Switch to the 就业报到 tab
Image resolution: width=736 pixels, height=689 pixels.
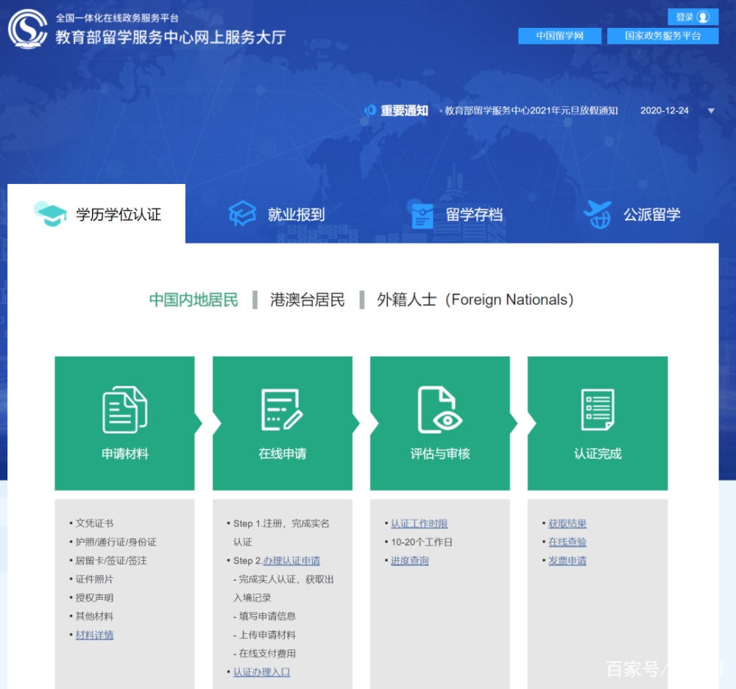click(277, 214)
